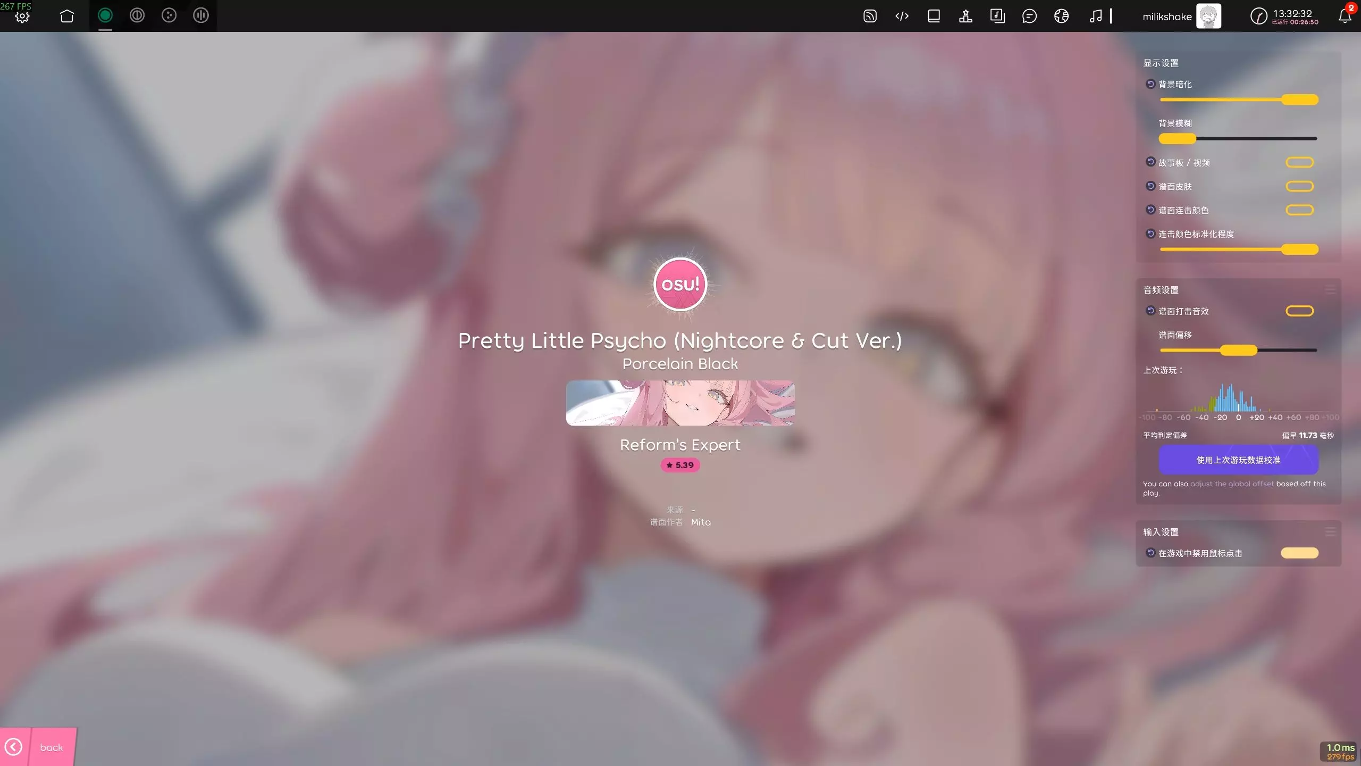The image size is (1361, 766).
Task: Click the beatmap banner thumbnail
Action: coord(680,403)
